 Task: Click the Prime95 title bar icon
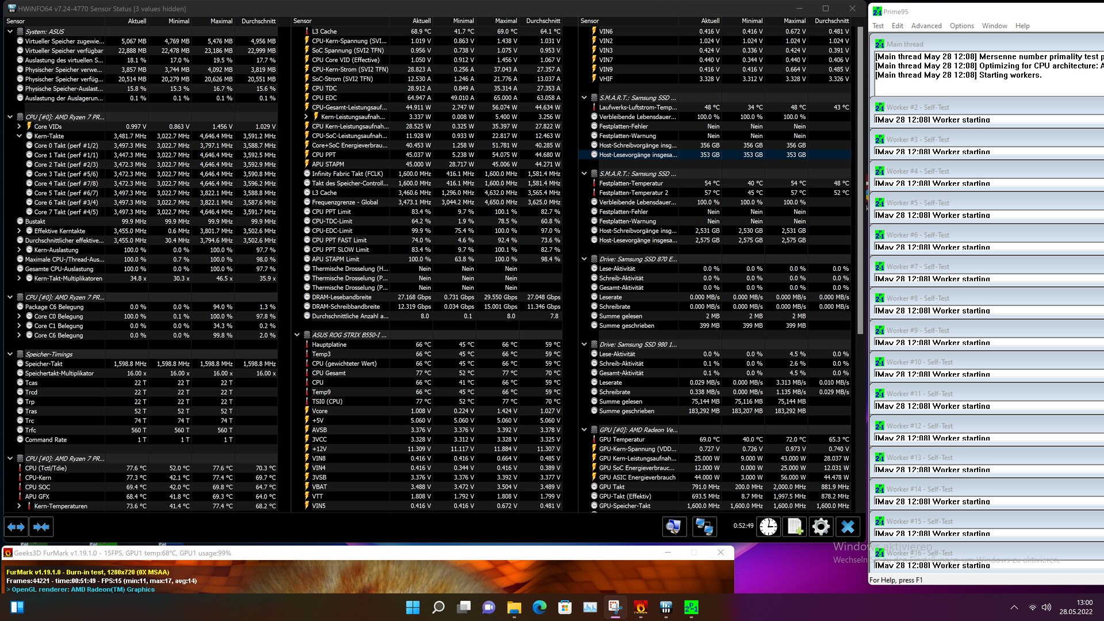877,11
